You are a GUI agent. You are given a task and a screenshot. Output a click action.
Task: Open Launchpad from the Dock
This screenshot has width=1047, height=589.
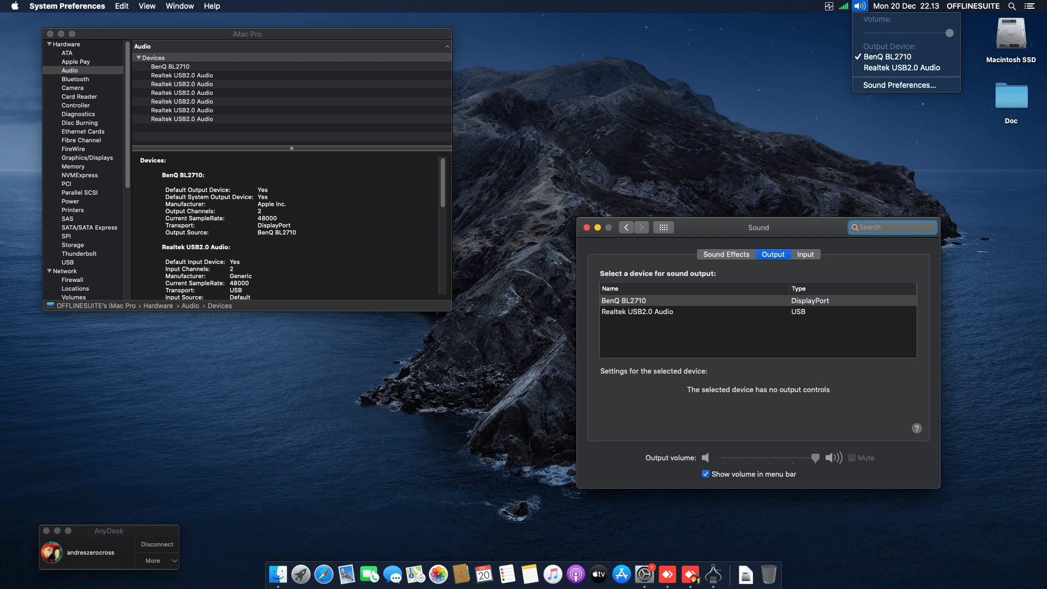300,574
